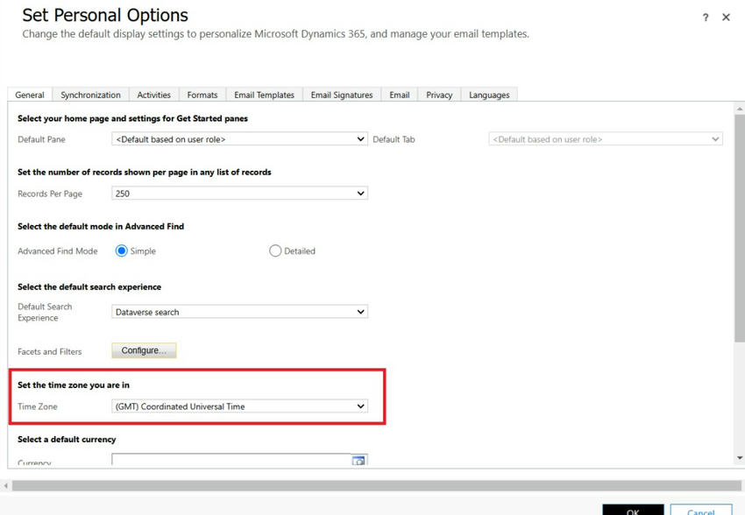Switch to the Synchronization tab
The width and height of the screenshot is (745, 515).
(x=90, y=95)
